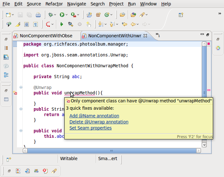
Task: Open the dropdown arrow next to New button
Action: coord(12,15)
